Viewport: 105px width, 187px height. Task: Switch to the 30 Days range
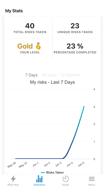[49, 75]
